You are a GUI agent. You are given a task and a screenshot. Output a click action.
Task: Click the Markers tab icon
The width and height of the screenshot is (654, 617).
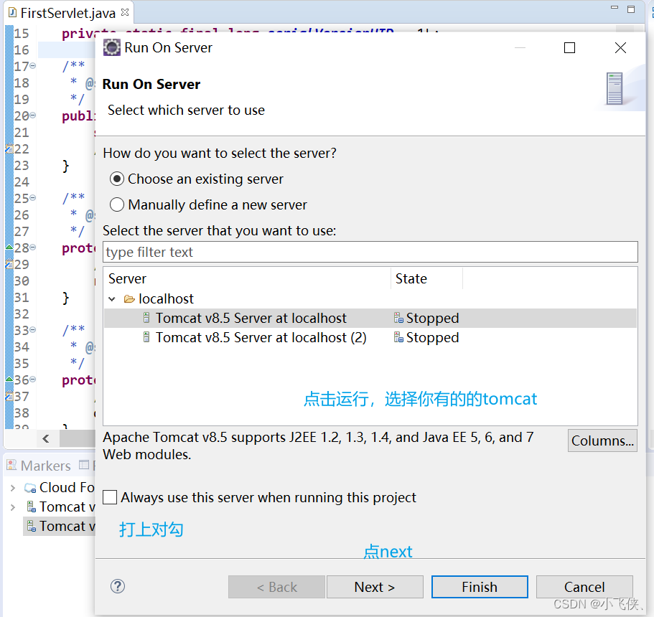[12, 465]
